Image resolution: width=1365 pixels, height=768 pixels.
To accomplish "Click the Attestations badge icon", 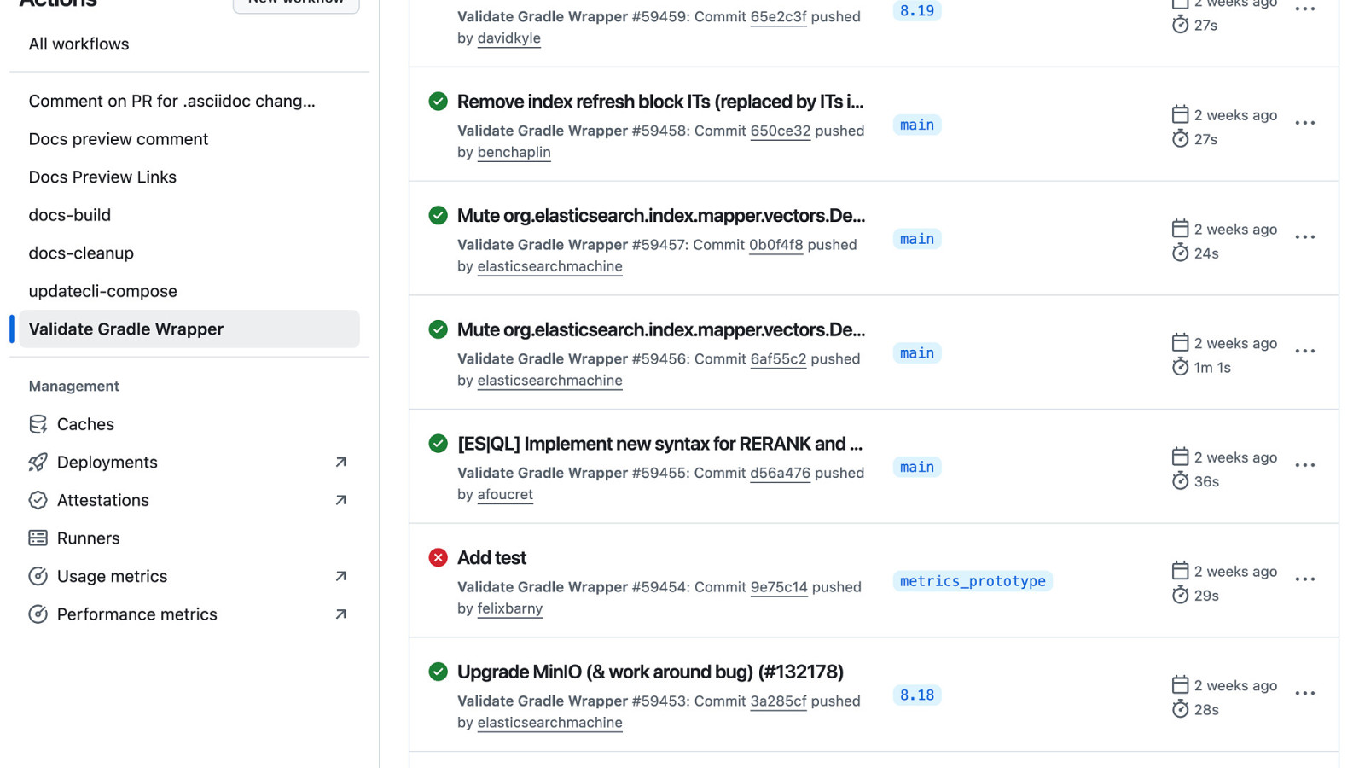I will [38, 500].
